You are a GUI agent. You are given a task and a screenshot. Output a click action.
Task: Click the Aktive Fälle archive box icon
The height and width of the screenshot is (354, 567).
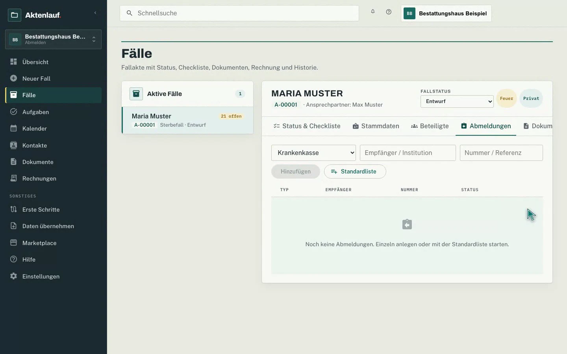pyautogui.click(x=136, y=94)
